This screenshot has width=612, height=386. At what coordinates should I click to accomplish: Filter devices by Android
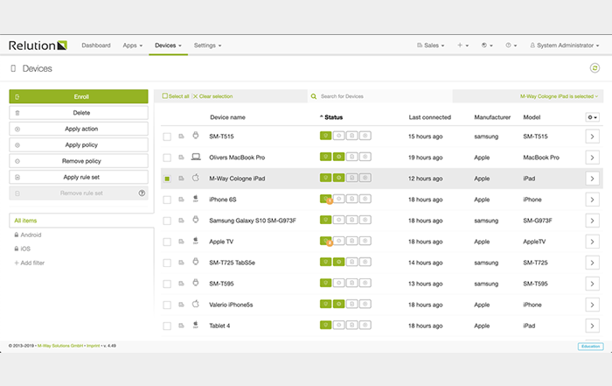pyautogui.click(x=31, y=235)
